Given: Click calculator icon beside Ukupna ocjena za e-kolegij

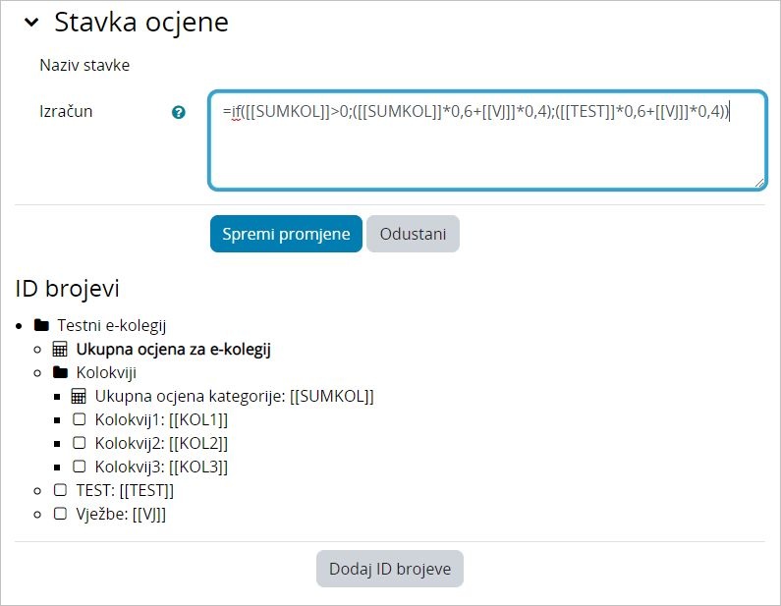Looking at the screenshot, I should coord(60,349).
